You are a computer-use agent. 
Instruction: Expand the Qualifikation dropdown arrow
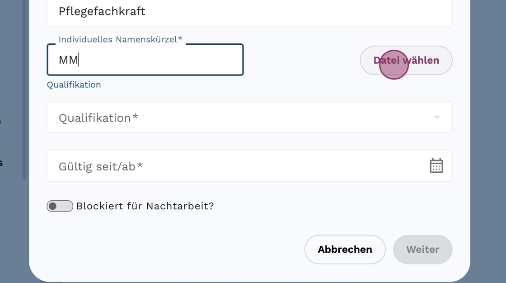(x=437, y=118)
